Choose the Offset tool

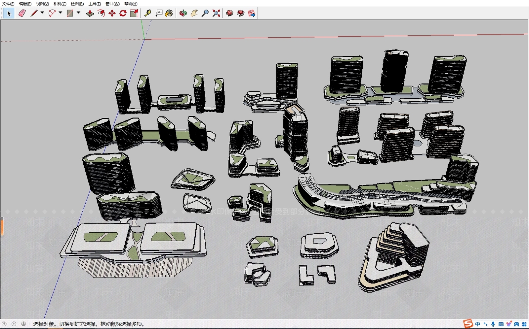coord(101,14)
